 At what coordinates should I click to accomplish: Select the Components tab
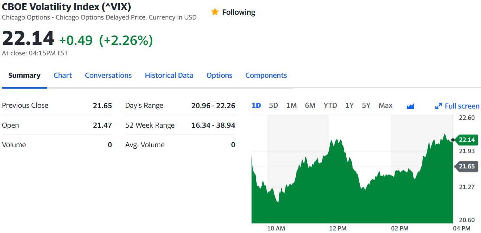tap(266, 76)
